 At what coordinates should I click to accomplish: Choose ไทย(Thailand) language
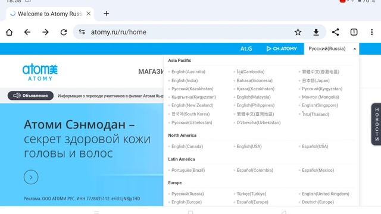click(x=316, y=114)
